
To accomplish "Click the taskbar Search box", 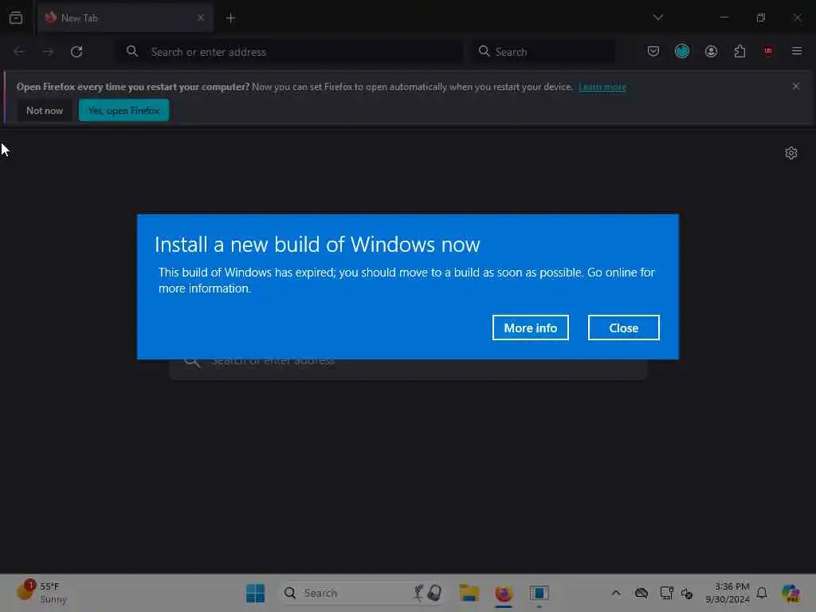I will pyautogui.click(x=363, y=593).
